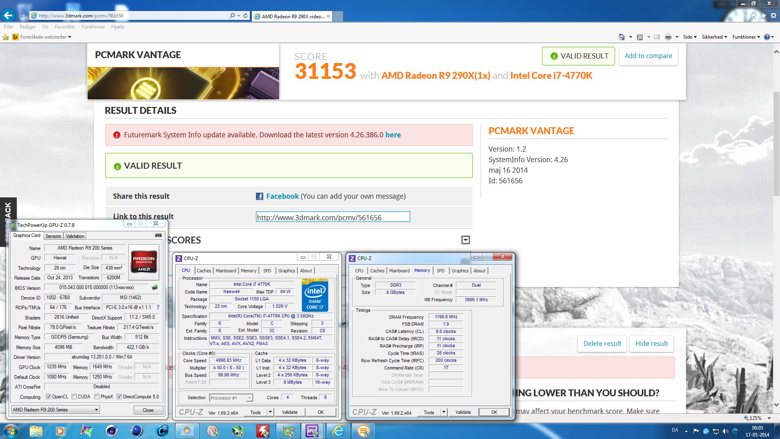Screen dimensions: 780x439
Task: Toggle the DirectCompute 5.0 checkbox
Action: point(119,397)
